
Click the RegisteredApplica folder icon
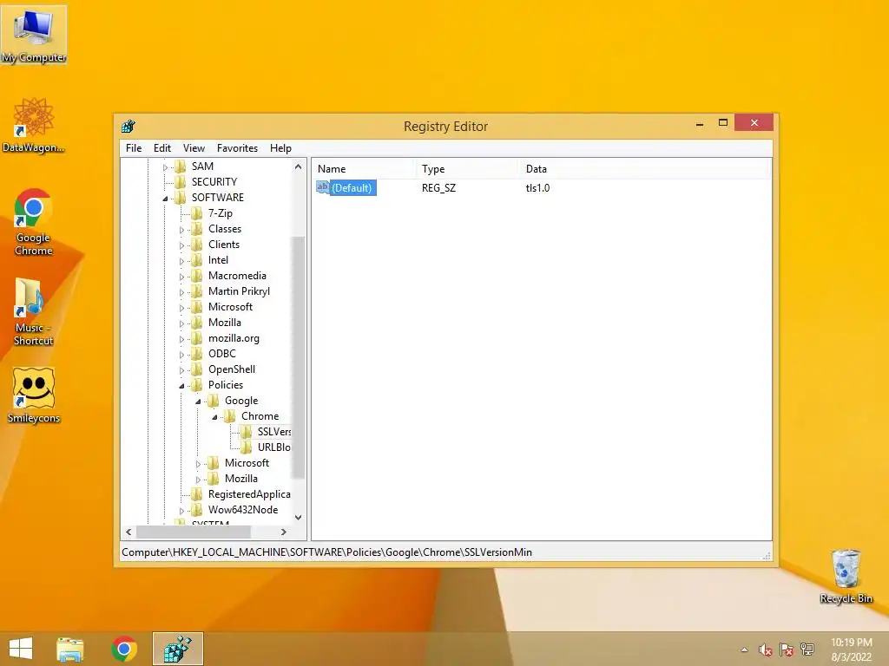[x=197, y=493]
